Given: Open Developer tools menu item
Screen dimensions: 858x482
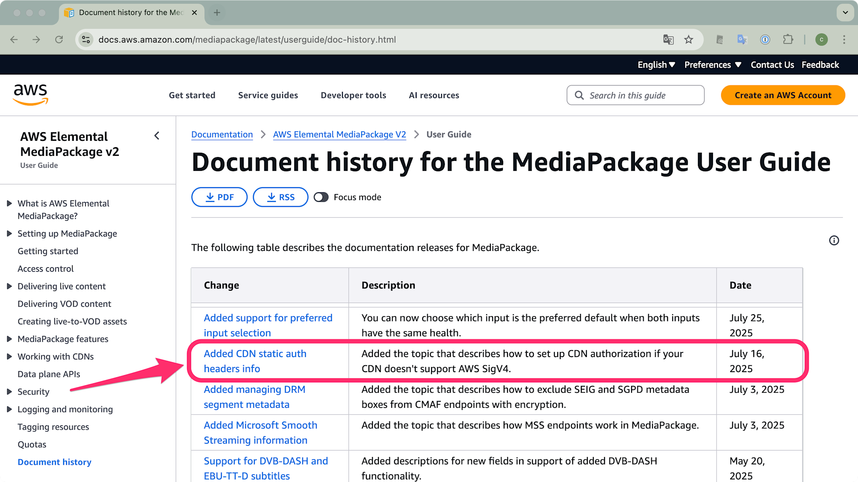Looking at the screenshot, I should tap(353, 95).
